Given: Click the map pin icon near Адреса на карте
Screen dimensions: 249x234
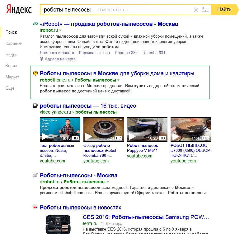Looking at the screenshot, I should (41, 59).
